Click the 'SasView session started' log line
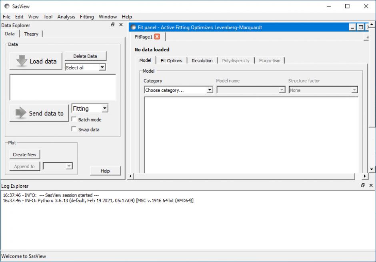The width and height of the screenshot is (376, 262). [x=51, y=195]
